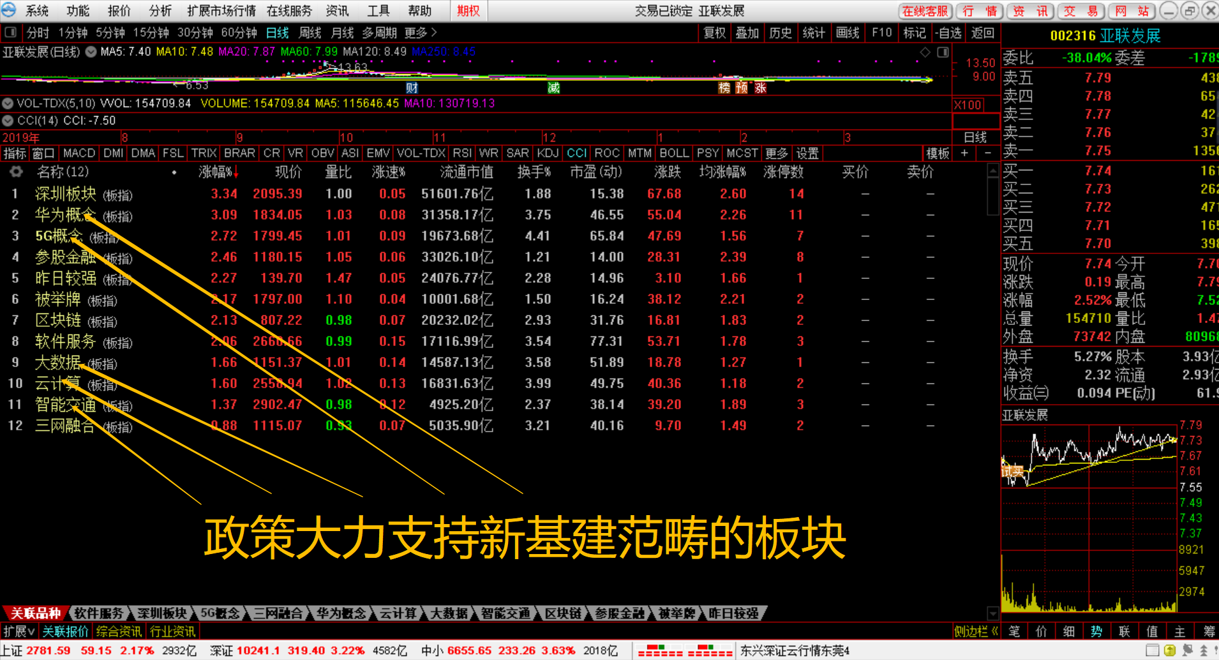This screenshot has height=660, width=1219.
Task: Click the app logo icon at top-left
Action: (10, 10)
